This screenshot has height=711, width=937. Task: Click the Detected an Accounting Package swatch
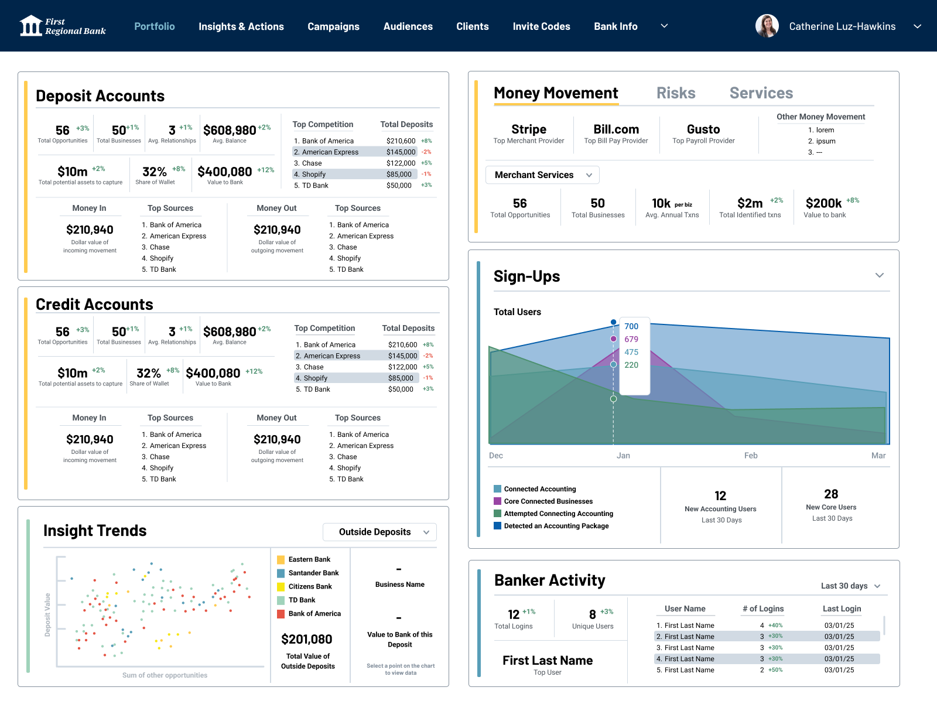497,526
